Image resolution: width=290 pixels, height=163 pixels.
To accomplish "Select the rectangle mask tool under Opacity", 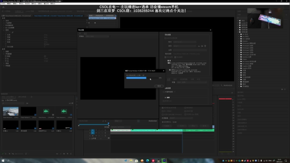I will click(x=9, y=32).
